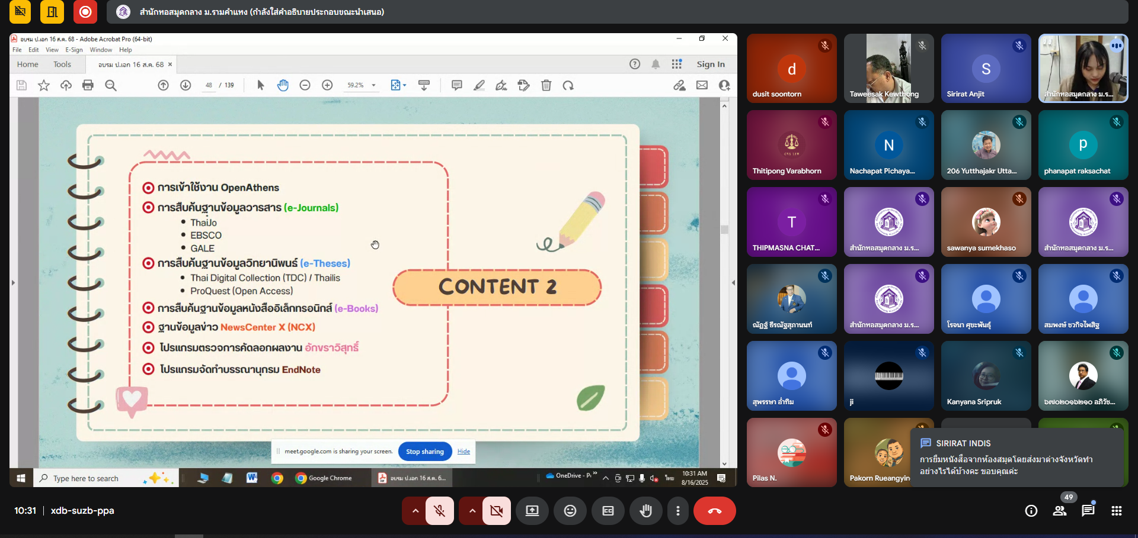1138x538 pixels.
Task: Select the Highlight text pen tool
Action: point(479,85)
